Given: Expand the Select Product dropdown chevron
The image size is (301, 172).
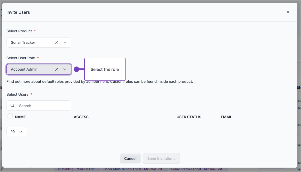Looking at the screenshot, I should coord(65,42).
